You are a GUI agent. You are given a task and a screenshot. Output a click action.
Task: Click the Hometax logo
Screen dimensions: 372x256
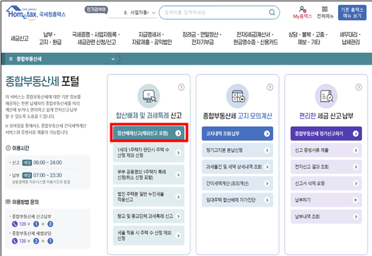click(x=35, y=13)
